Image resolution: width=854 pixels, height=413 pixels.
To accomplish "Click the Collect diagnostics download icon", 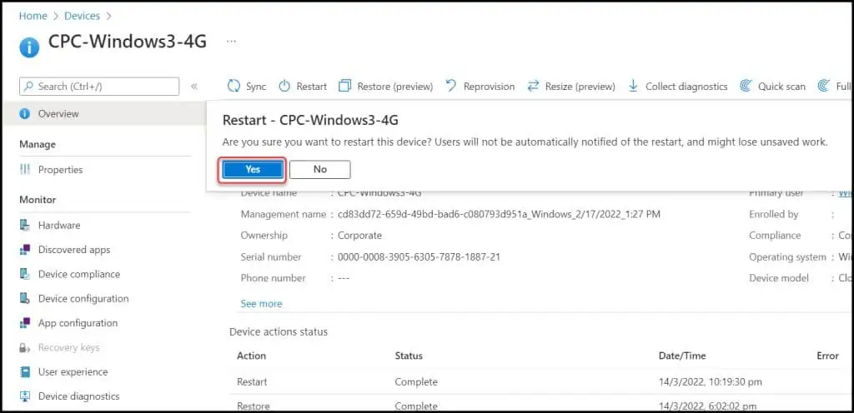I will click(x=633, y=86).
